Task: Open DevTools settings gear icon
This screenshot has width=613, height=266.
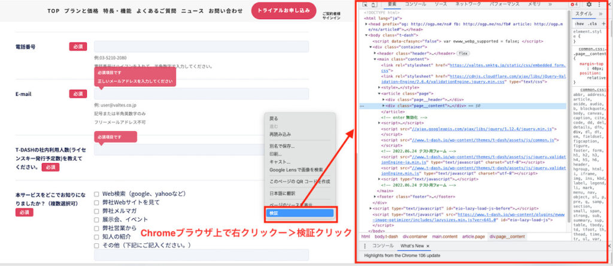Action: coord(588,4)
